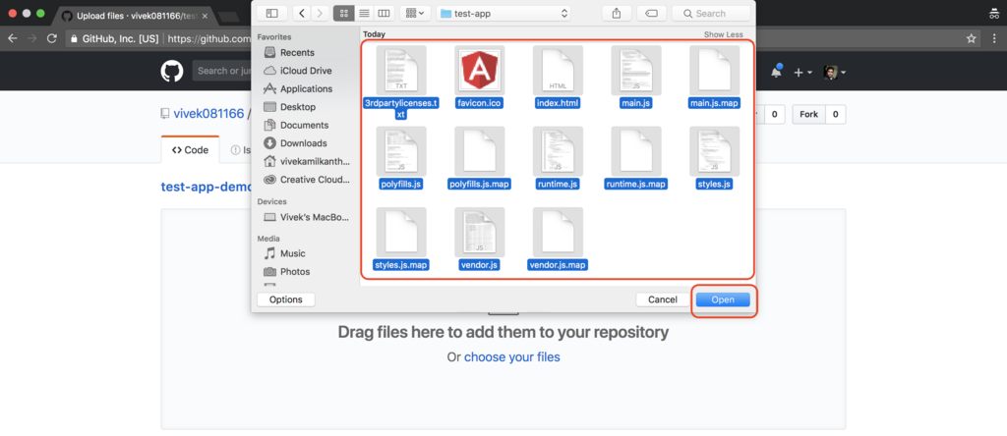Focus the file dialog Search field
1007x436 pixels.
[x=711, y=13]
